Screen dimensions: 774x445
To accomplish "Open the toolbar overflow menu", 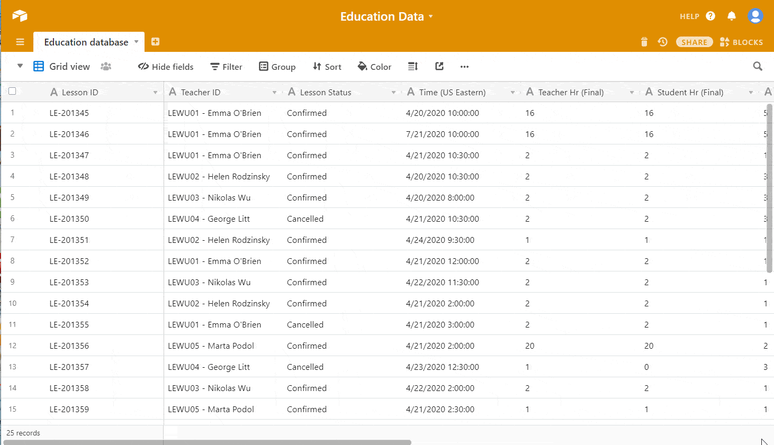I will point(464,67).
